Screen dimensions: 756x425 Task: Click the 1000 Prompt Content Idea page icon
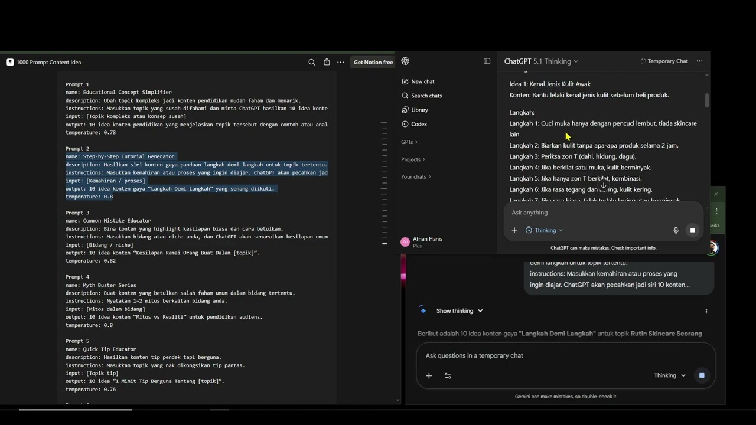pyautogui.click(x=10, y=62)
